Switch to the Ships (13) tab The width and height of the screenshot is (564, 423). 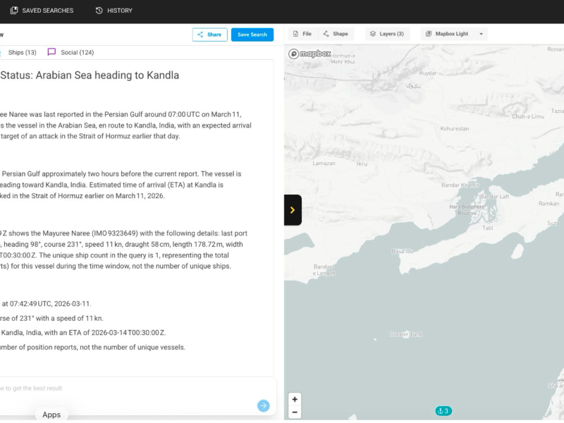(22, 52)
